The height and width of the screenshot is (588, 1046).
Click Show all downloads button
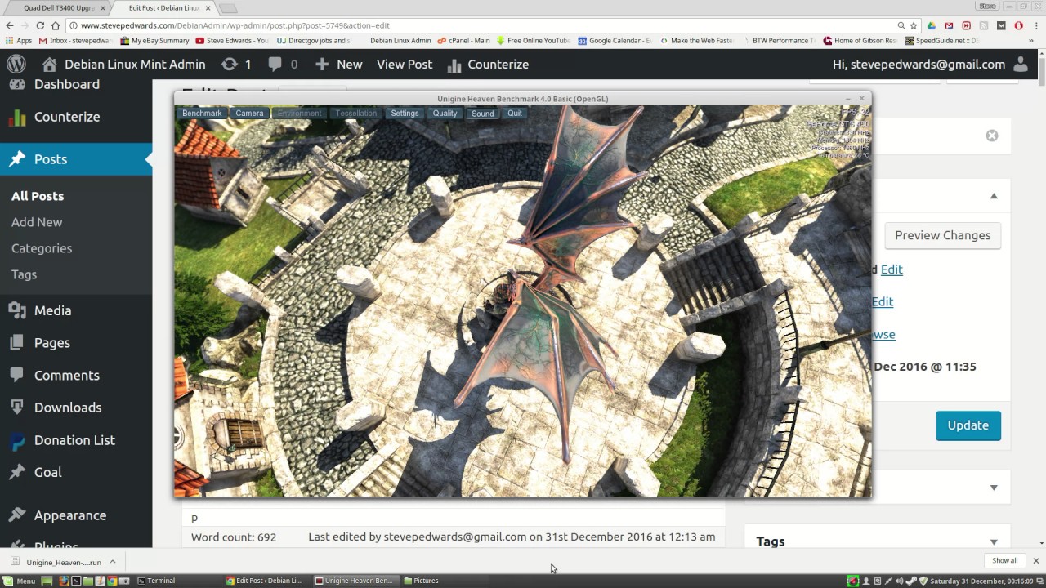pos(1004,560)
